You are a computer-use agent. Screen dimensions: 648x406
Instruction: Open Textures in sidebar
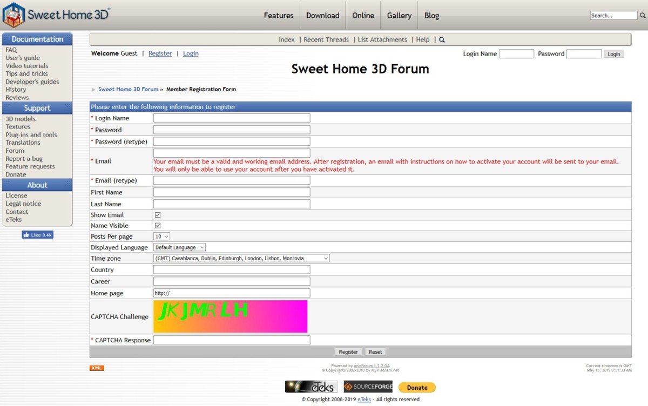click(18, 127)
